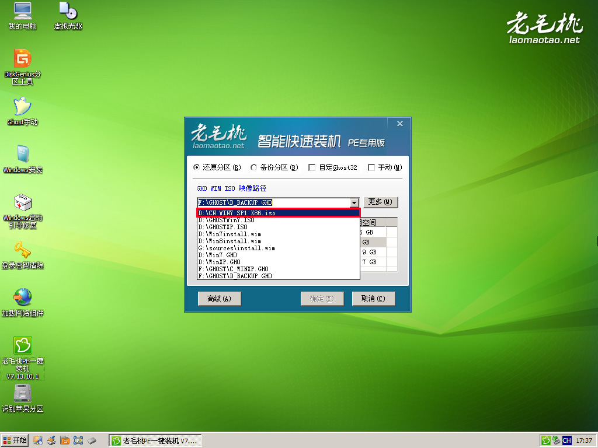The width and height of the screenshot is (598, 448).
Task: Select 备份分区(B) radio button
Action: pos(253,167)
